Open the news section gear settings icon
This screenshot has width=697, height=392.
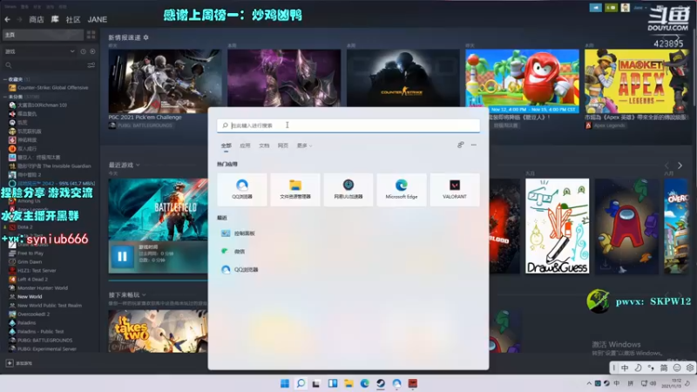click(145, 37)
